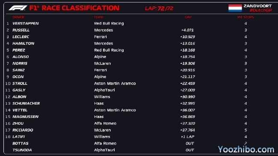Select the Aston Martin Aramco team for STROLL
Viewport: 278px width, 156px height.
115,83
